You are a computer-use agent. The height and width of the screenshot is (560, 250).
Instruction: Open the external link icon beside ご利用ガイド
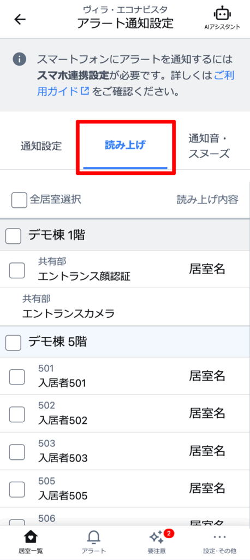(x=85, y=91)
